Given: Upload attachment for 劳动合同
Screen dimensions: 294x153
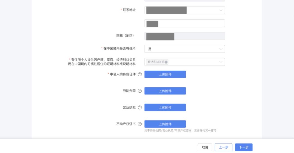Looking at the screenshot, I should 165,91.
